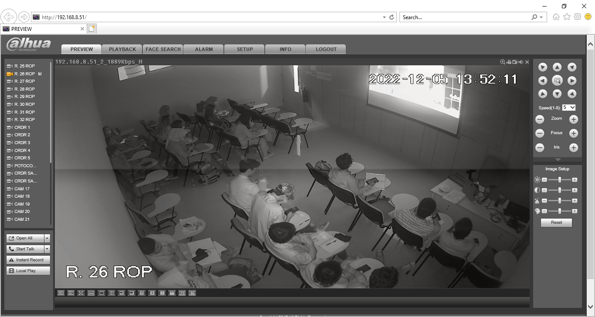Toggle the R. 25 ROP camera channel
Screen dimensions: 595x317
21,66
